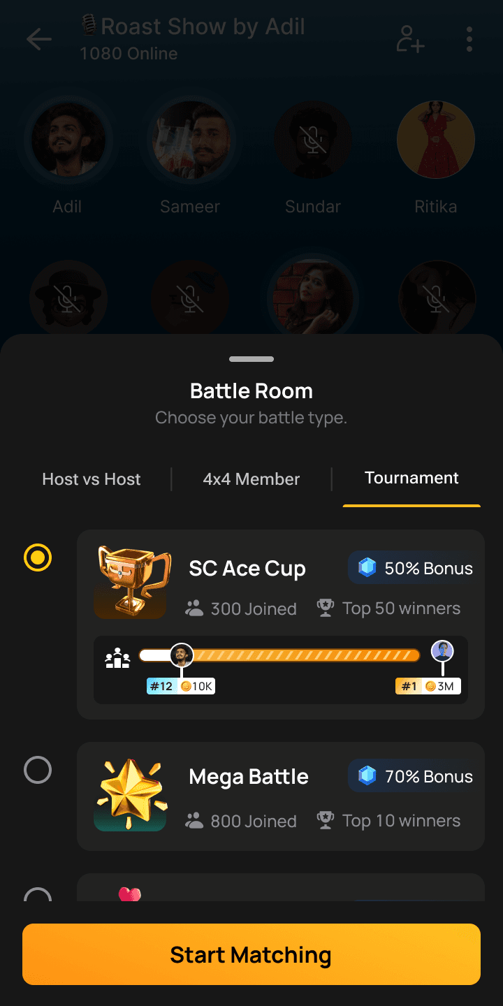Grab the bottom sheet drag handle

pyautogui.click(x=251, y=359)
